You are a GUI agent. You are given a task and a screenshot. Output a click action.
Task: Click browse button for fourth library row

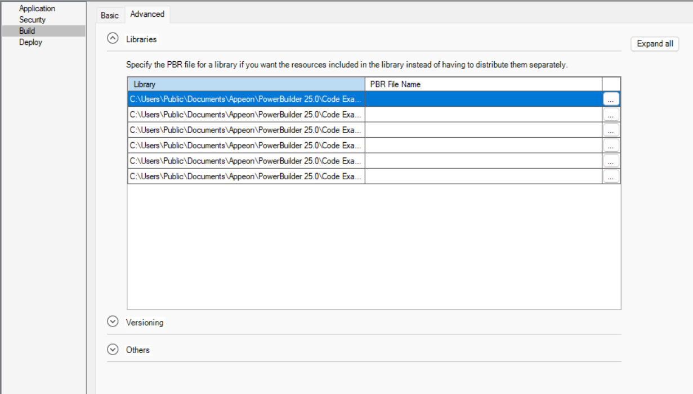[611, 146]
